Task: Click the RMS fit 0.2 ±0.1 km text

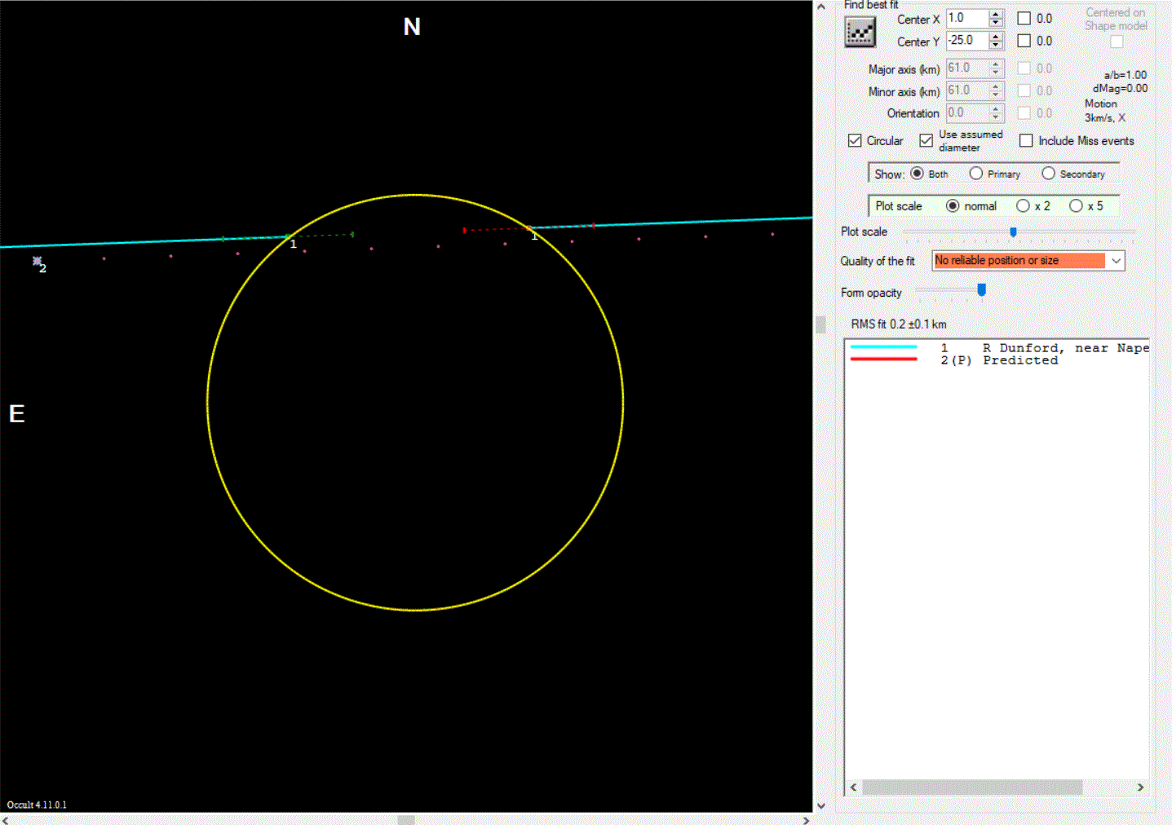Action: 899,324
